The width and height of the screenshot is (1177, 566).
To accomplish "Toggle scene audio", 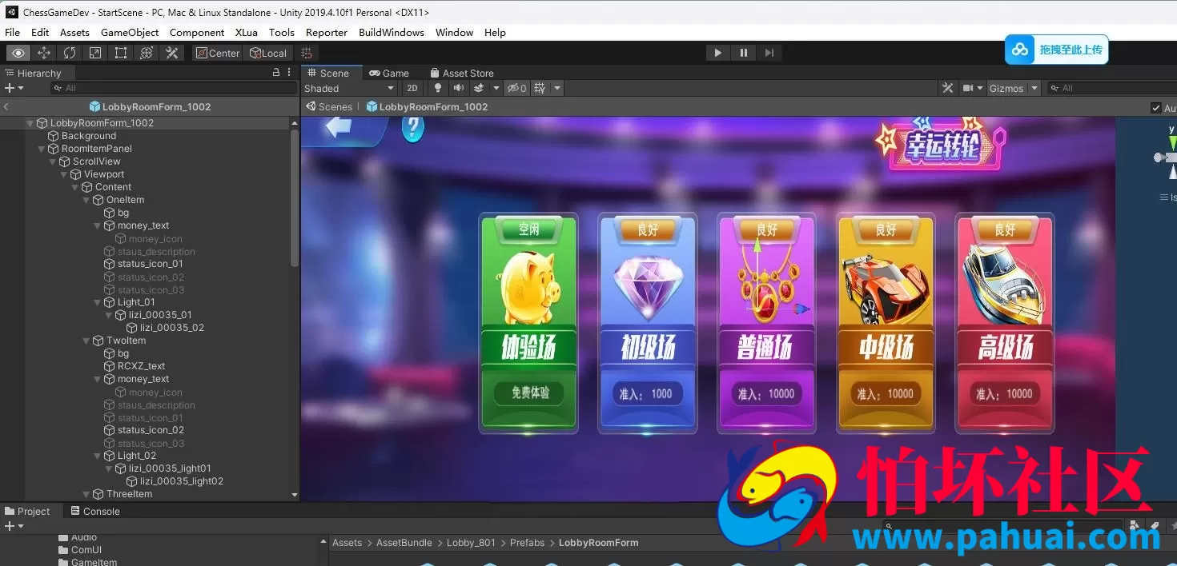I will (459, 88).
